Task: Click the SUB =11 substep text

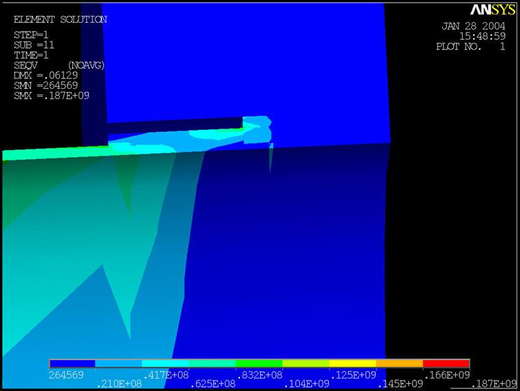Action: [x=34, y=45]
